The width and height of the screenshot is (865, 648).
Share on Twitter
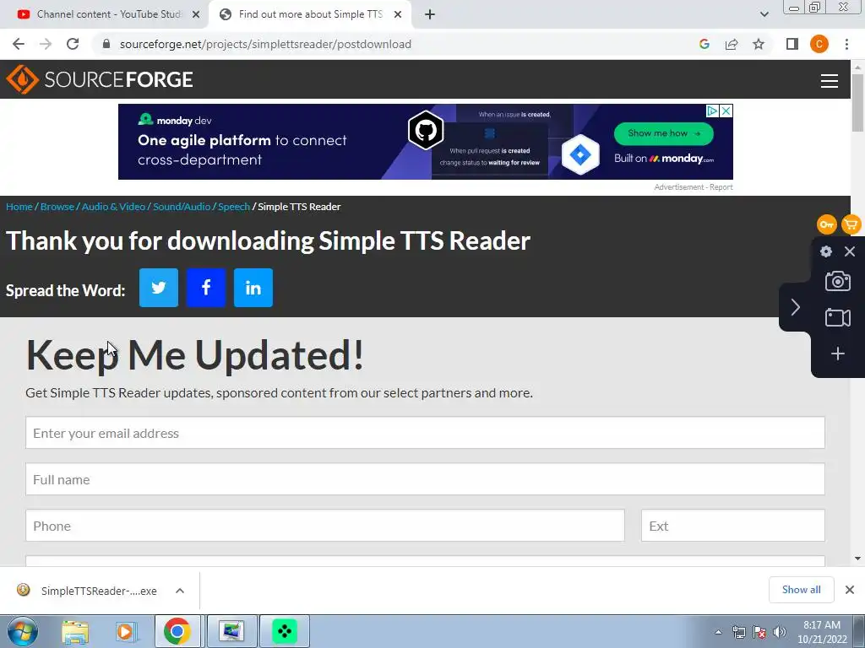[158, 288]
